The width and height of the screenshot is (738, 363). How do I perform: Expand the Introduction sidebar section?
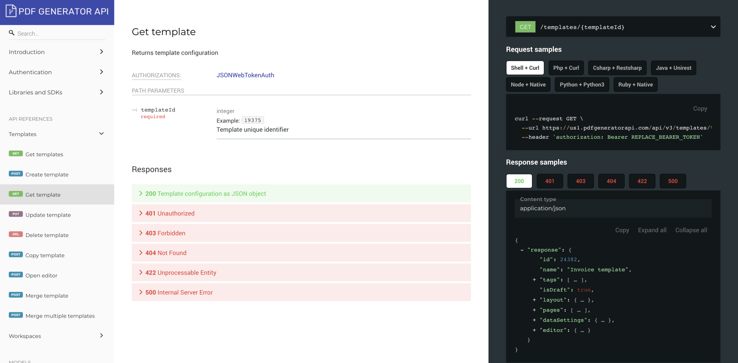coord(57,52)
